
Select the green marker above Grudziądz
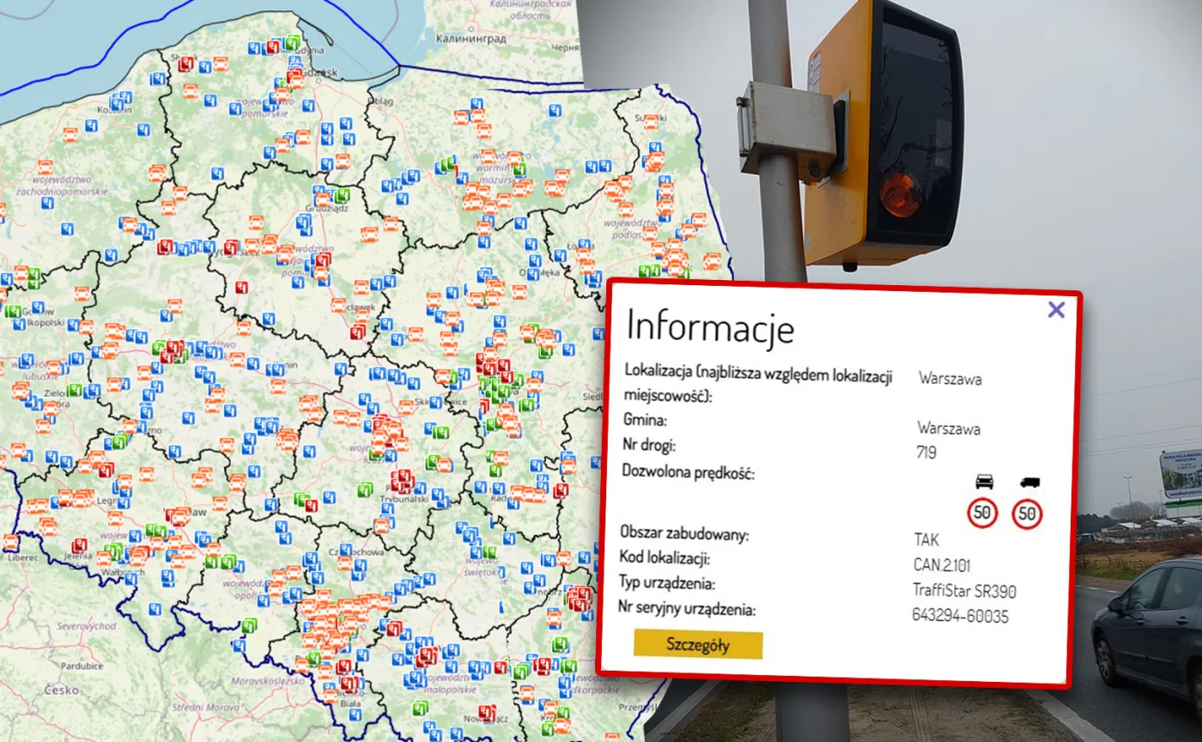[x=342, y=195]
